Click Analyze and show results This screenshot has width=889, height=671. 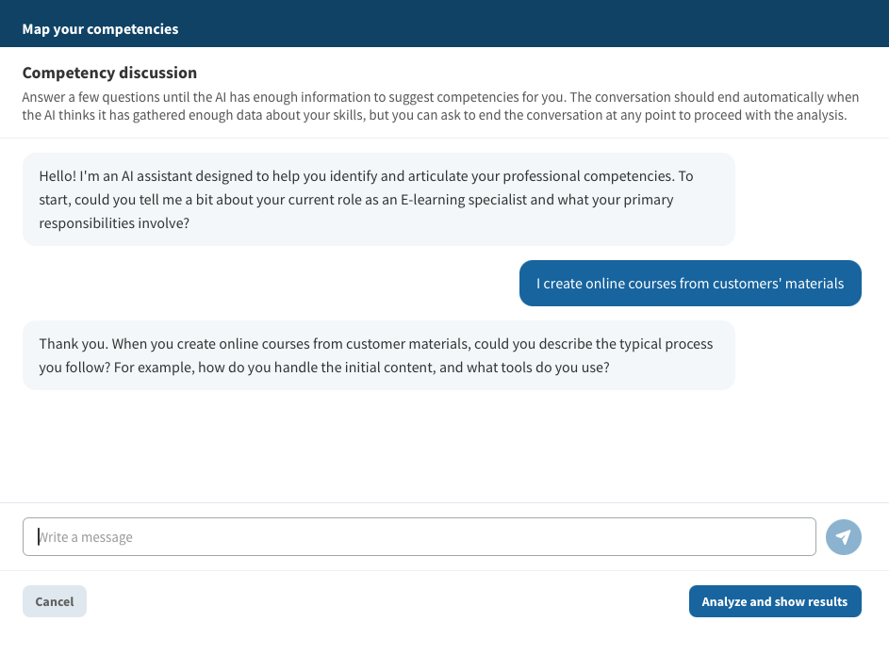pyautogui.click(x=775, y=601)
